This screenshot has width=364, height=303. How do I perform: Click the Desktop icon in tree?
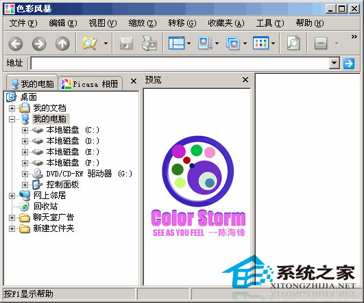(x=11, y=97)
